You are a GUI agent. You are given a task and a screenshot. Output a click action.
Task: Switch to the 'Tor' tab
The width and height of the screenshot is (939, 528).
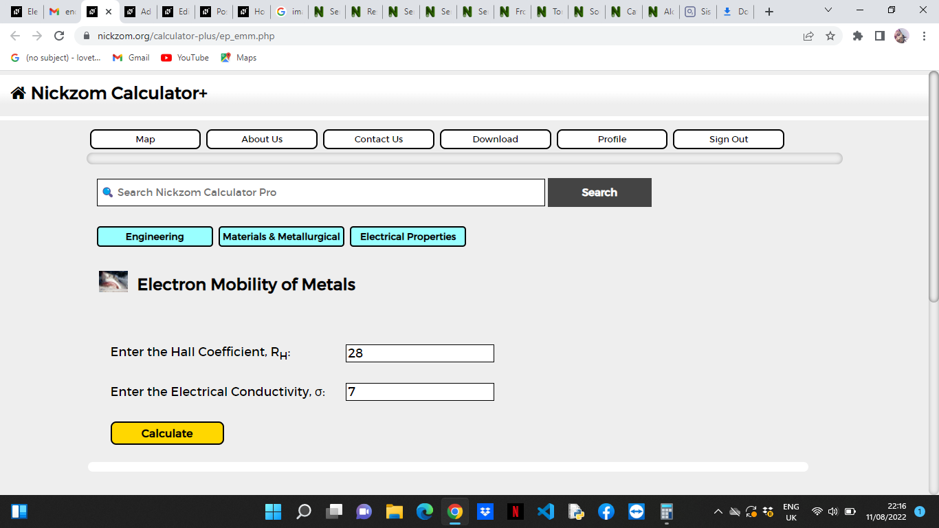click(550, 12)
